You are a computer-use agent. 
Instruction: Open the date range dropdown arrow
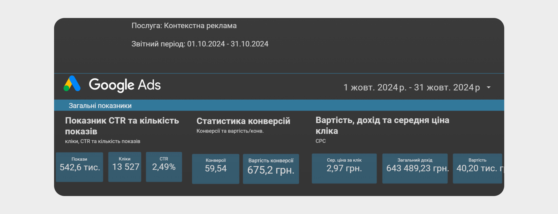pos(489,87)
